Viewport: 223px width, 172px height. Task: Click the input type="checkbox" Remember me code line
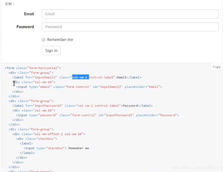click(x=56, y=148)
